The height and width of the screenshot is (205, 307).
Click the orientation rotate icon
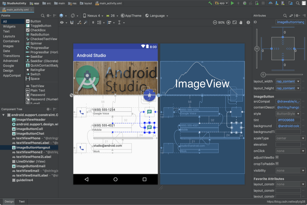(x=73, y=15)
